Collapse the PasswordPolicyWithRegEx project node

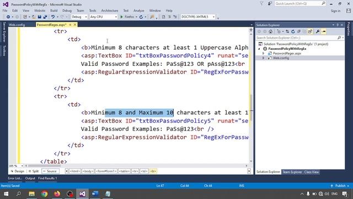pos(259,49)
